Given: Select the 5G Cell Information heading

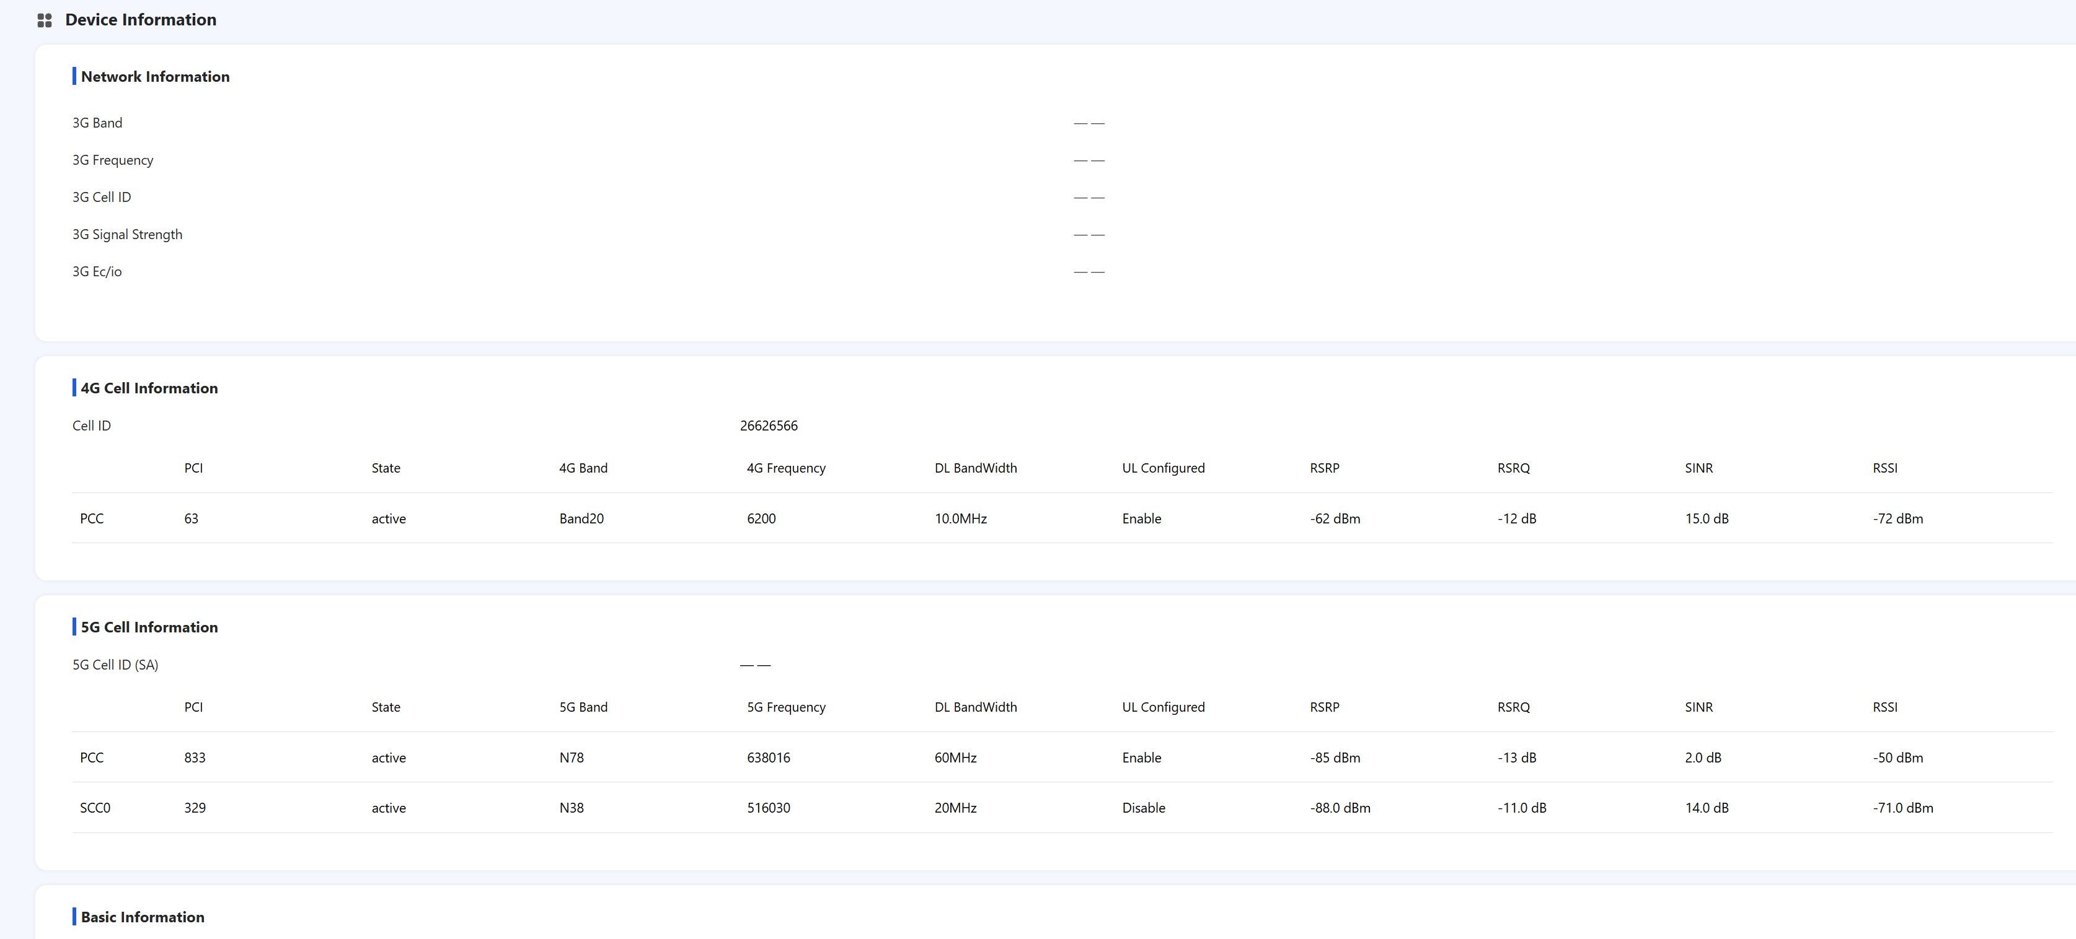Looking at the screenshot, I should 149,627.
